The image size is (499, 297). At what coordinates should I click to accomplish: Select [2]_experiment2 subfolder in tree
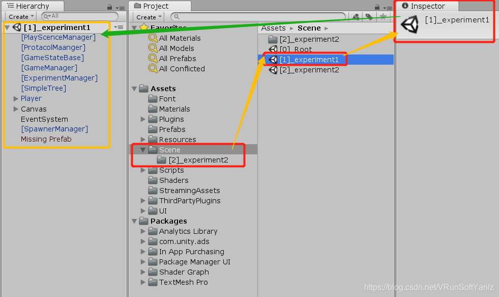point(198,160)
